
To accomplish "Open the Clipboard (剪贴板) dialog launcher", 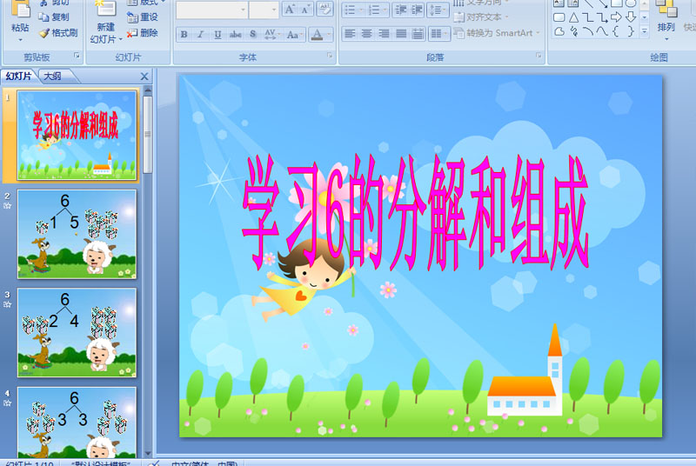I will coord(77,56).
